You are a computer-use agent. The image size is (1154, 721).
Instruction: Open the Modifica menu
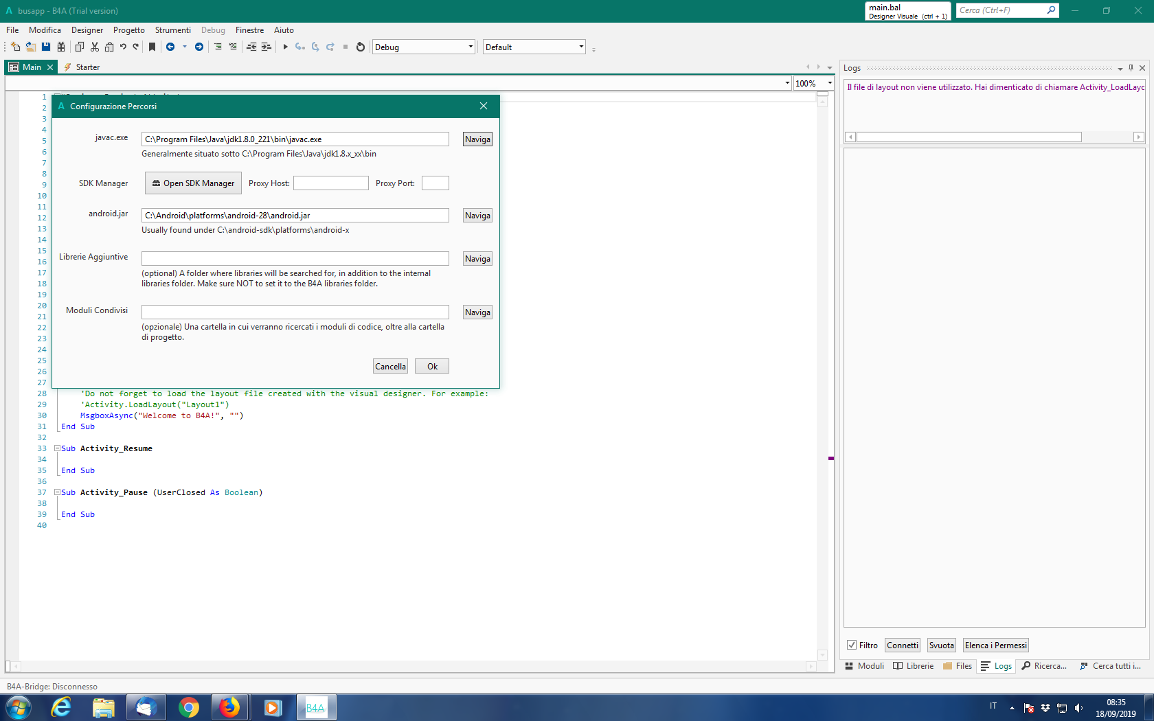(45, 30)
